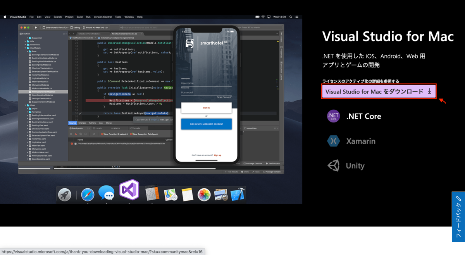Expand the Base folder under ViewModels

point(27,51)
